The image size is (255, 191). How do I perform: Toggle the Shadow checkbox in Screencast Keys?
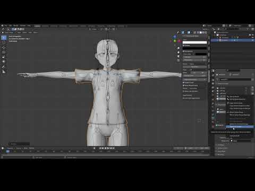184,46
